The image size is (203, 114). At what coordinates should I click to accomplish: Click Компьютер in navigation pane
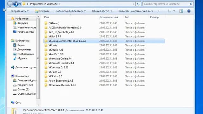pyautogui.click(x=22, y=76)
